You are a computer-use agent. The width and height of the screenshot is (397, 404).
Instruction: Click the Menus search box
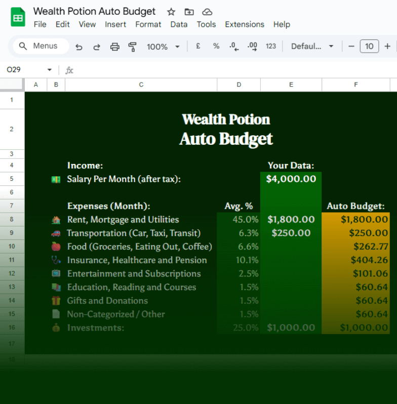pyautogui.click(x=41, y=46)
